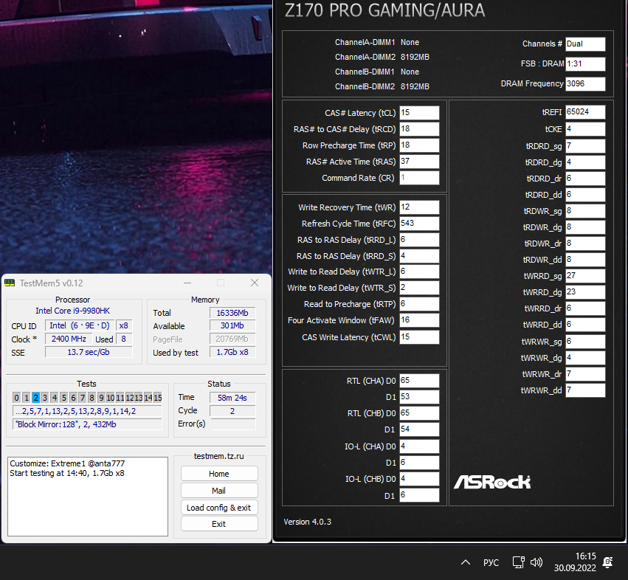Open network status tray icon
Viewport: 628px width, 580px height.
(x=518, y=562)
